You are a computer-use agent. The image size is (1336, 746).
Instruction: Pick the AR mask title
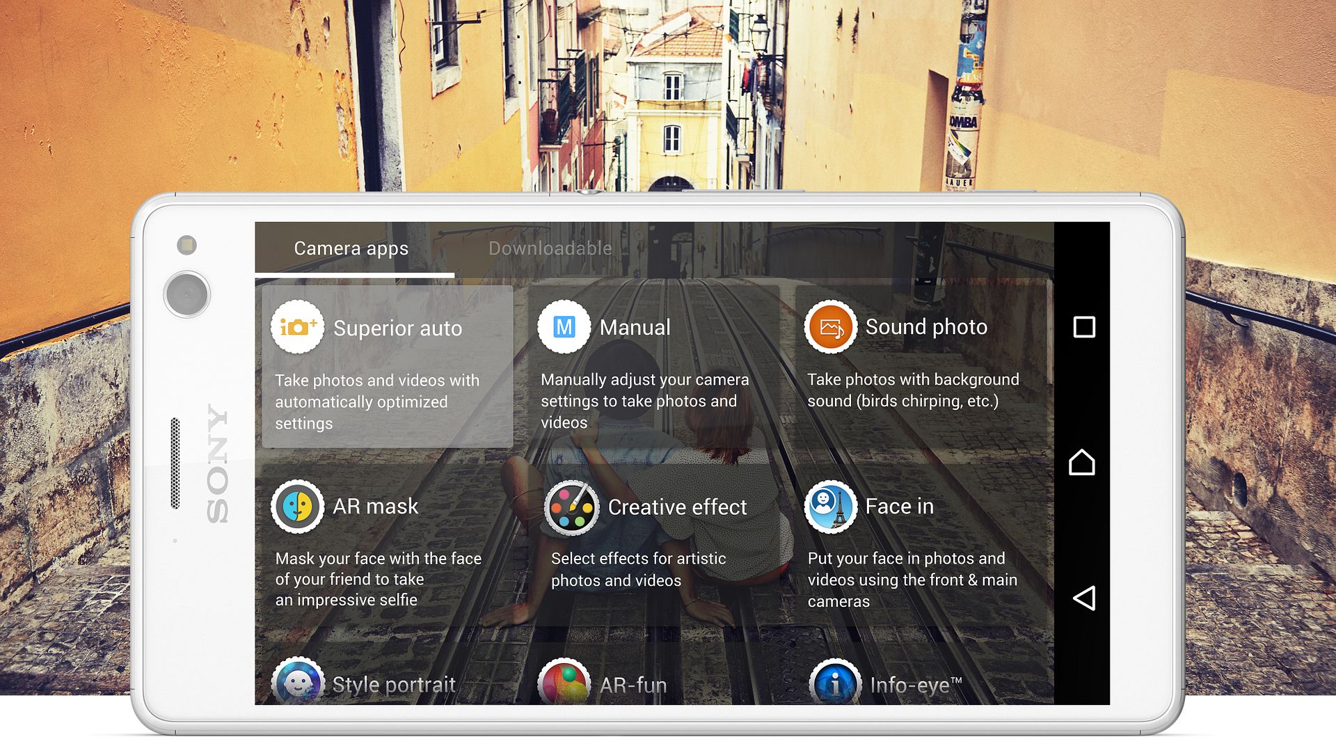coord(375,506)
